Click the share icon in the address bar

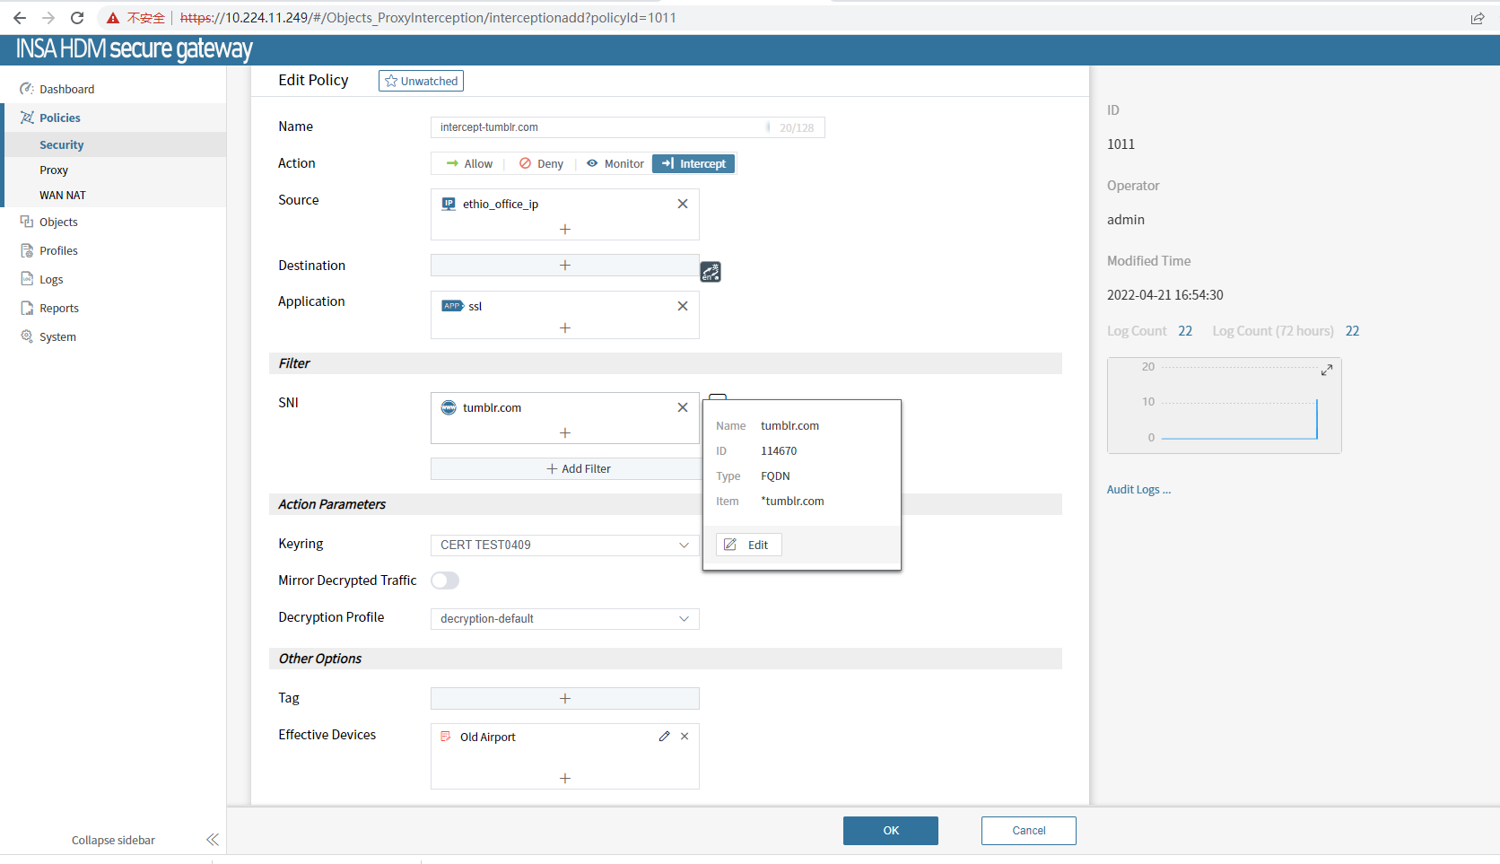(x=1477, y=18)
